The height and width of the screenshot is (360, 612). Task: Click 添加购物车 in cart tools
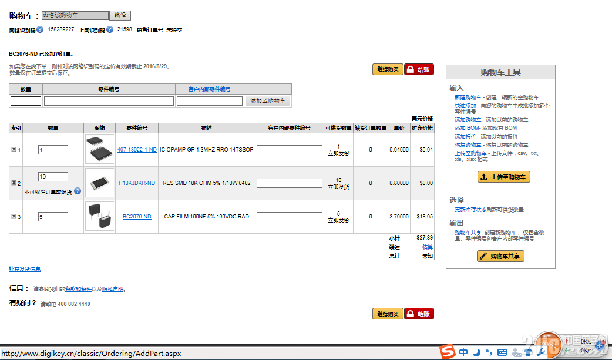click(468, 120)
